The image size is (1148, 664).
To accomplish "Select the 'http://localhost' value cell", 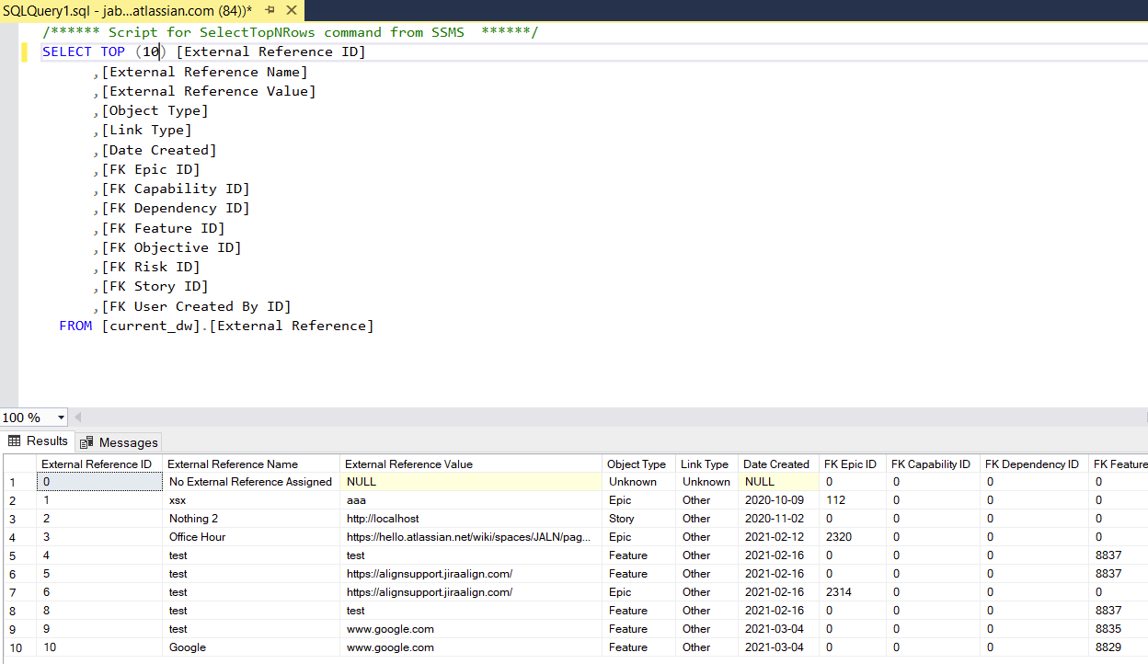I will [x=472, y=519].
